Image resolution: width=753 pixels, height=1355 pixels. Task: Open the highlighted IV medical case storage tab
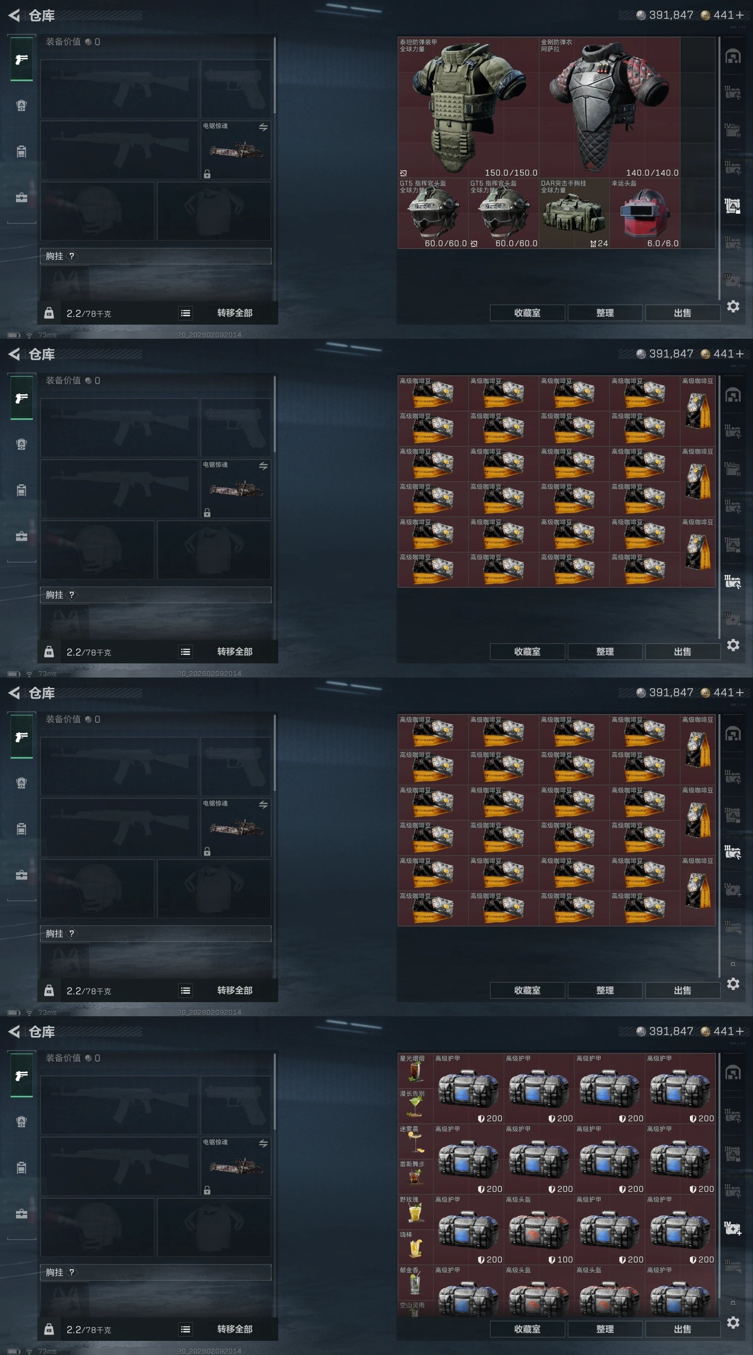coord(732,1229)
